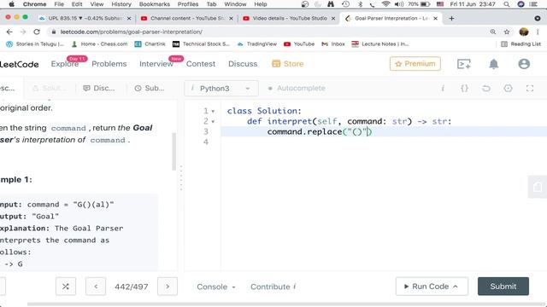Open Chartink bookmark
Viewport: 547px width, 307px height.
pyautogui.click(x=150, y=43)
